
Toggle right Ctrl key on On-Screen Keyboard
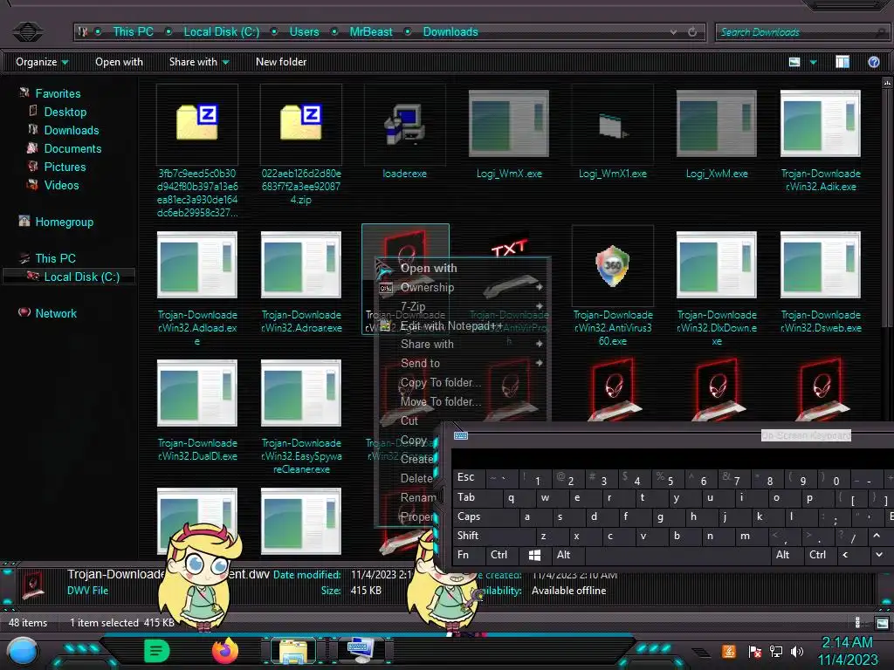tap(819, 555)
